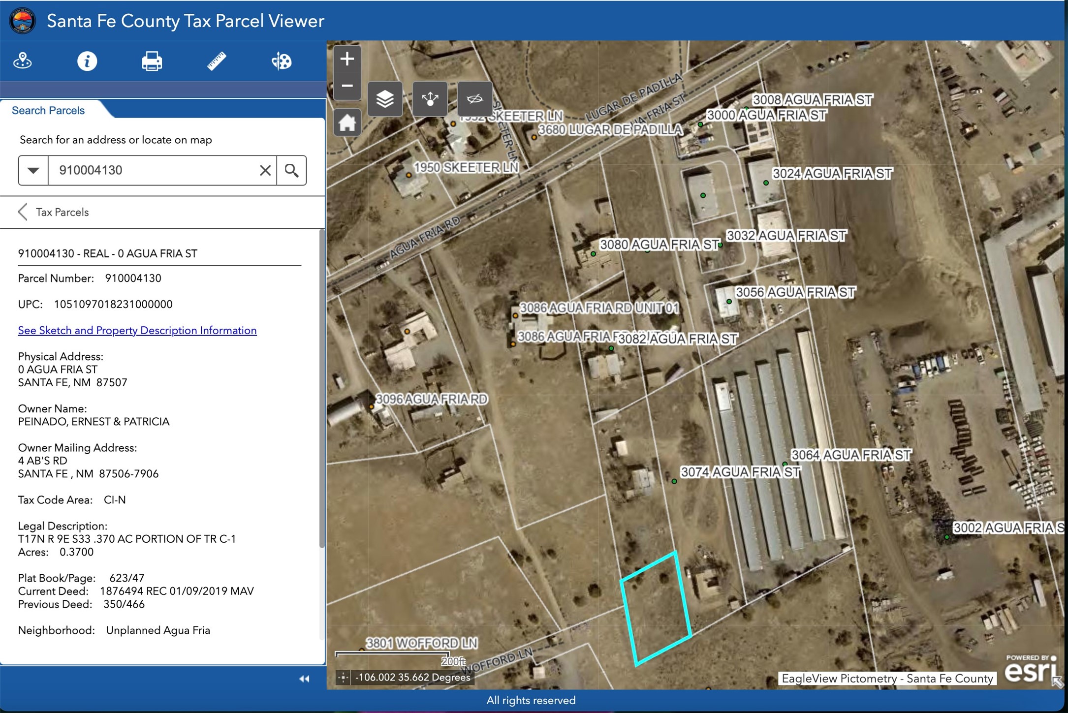This screenshot has width=1068, height=713.
Task: Click the 1950 SKEETER LN label
Action: (x=467, y=168)
